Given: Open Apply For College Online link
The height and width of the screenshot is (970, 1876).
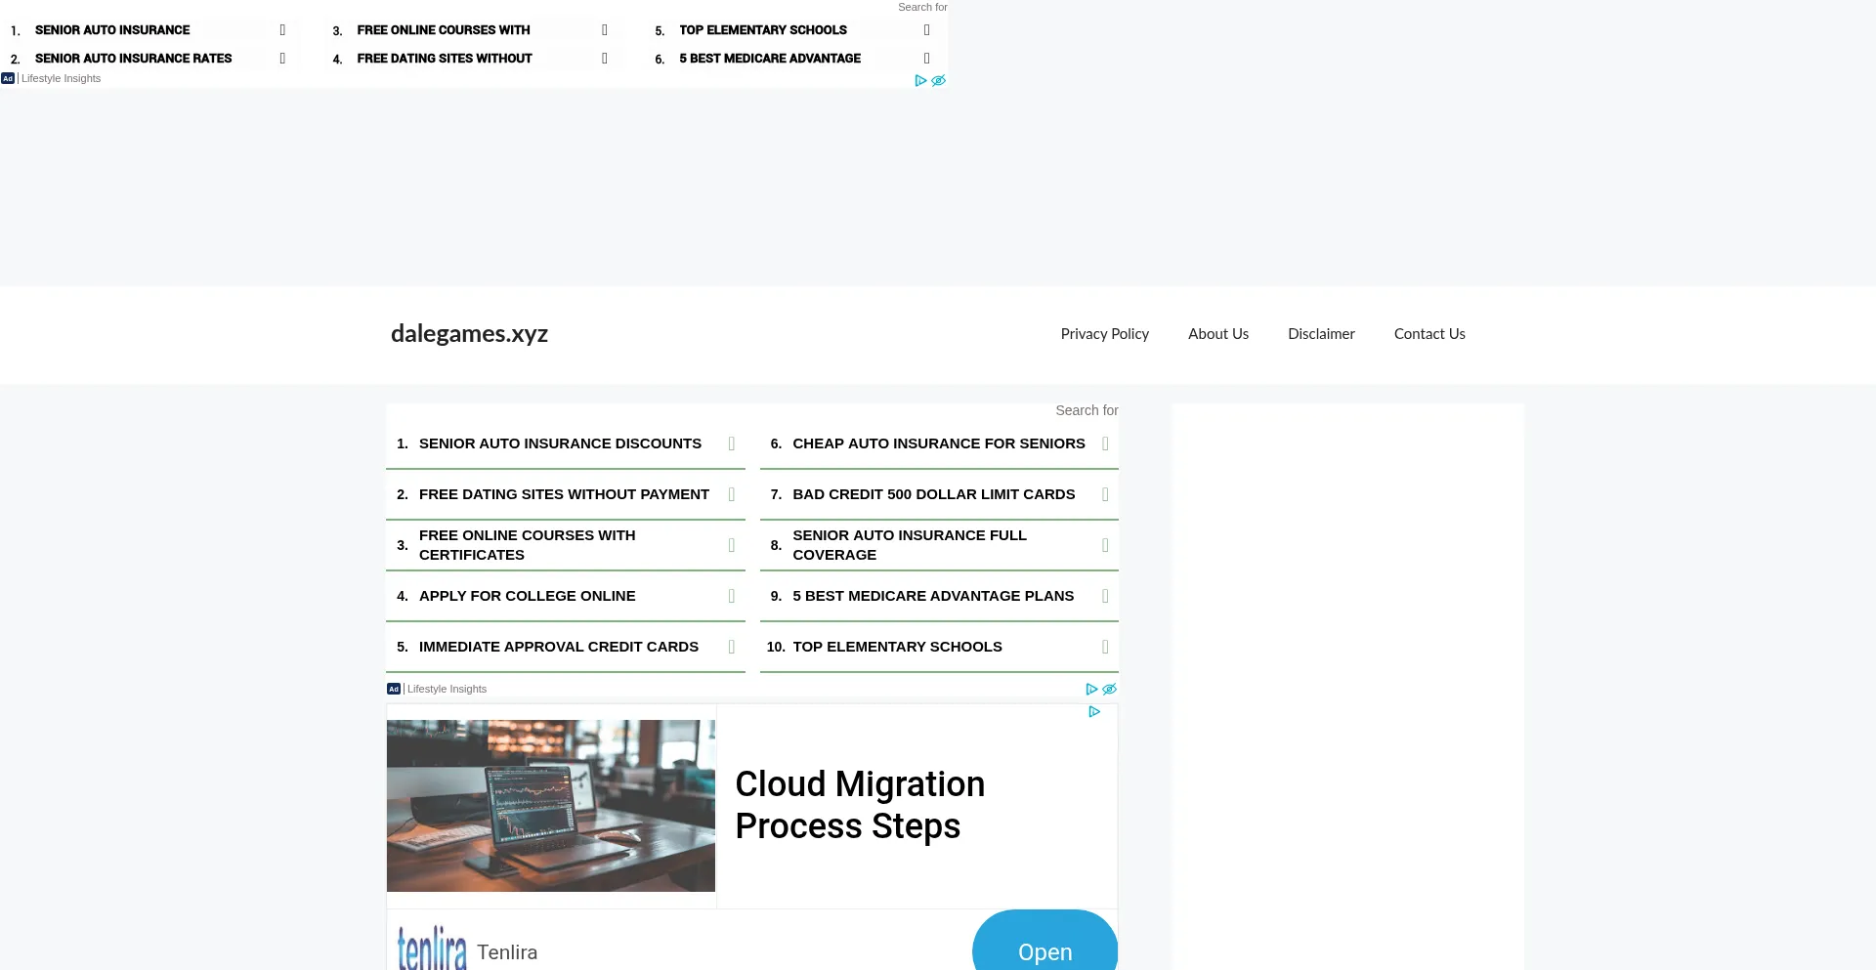Looking at the screenshot, I should point(528,597).
